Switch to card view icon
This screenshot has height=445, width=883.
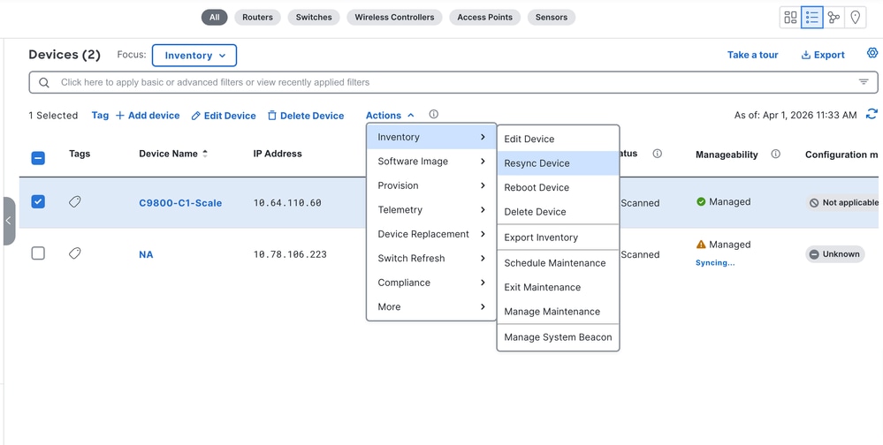(x=791, y=18)
